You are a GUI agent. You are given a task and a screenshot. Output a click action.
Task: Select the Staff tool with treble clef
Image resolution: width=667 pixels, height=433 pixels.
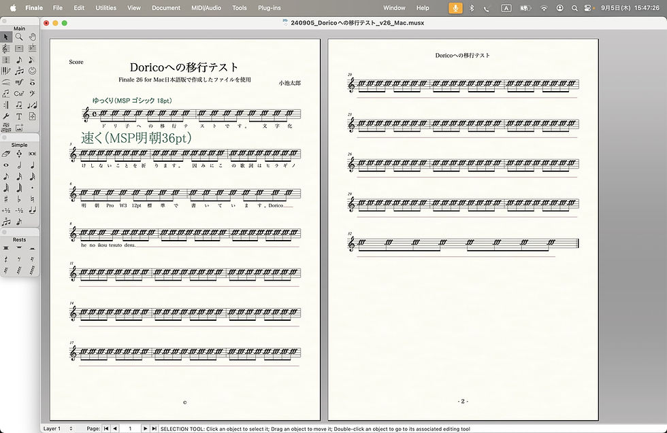6,48
